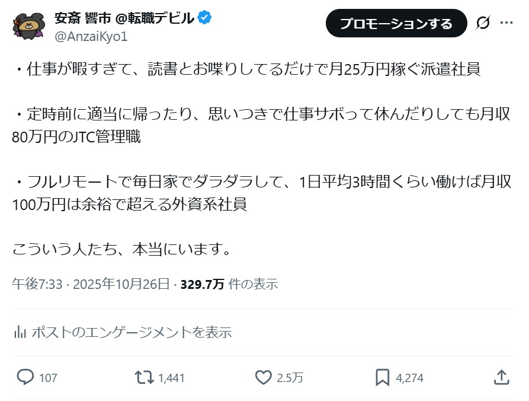
Task: Click the repost count 1,441
Action: (172, 378)
